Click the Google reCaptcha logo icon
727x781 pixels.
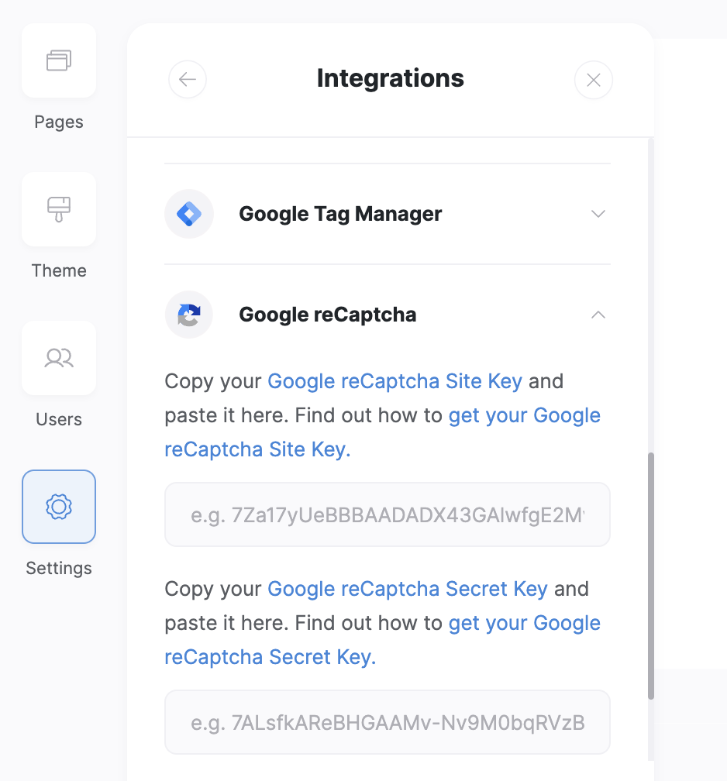point(189,315)
